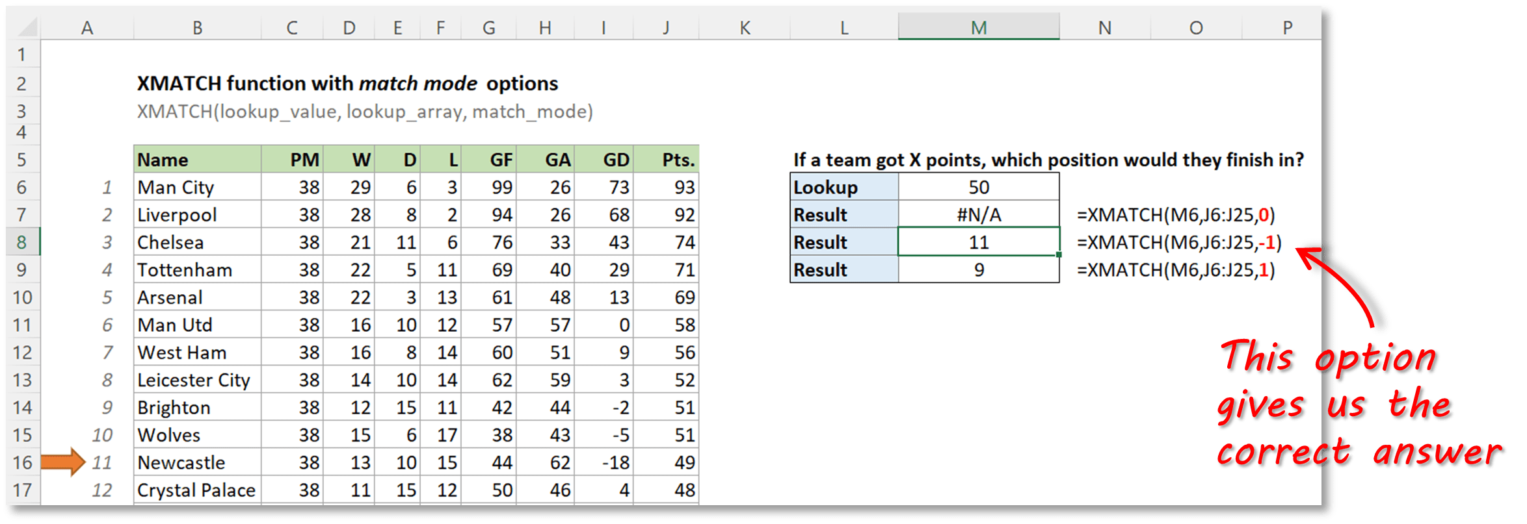1527x524 pixels.
Task: Click the Pts. column header cell
Action: point(670,159)
